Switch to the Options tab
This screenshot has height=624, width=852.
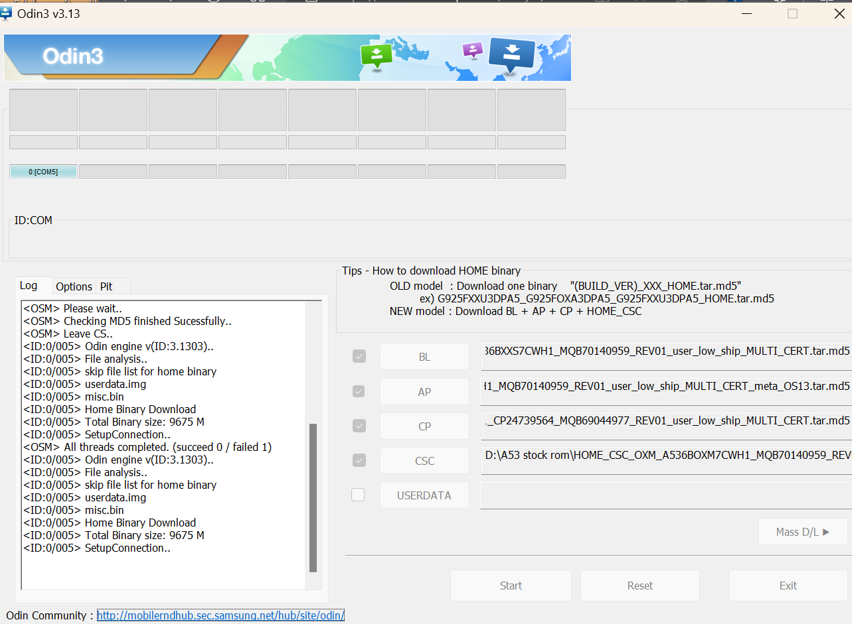pos(73,286)
